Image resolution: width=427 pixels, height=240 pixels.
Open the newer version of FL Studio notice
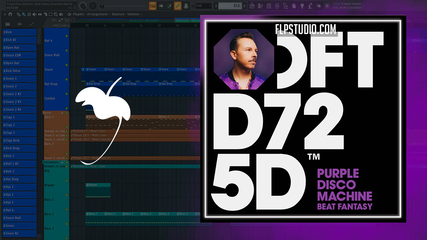point(347,6)
